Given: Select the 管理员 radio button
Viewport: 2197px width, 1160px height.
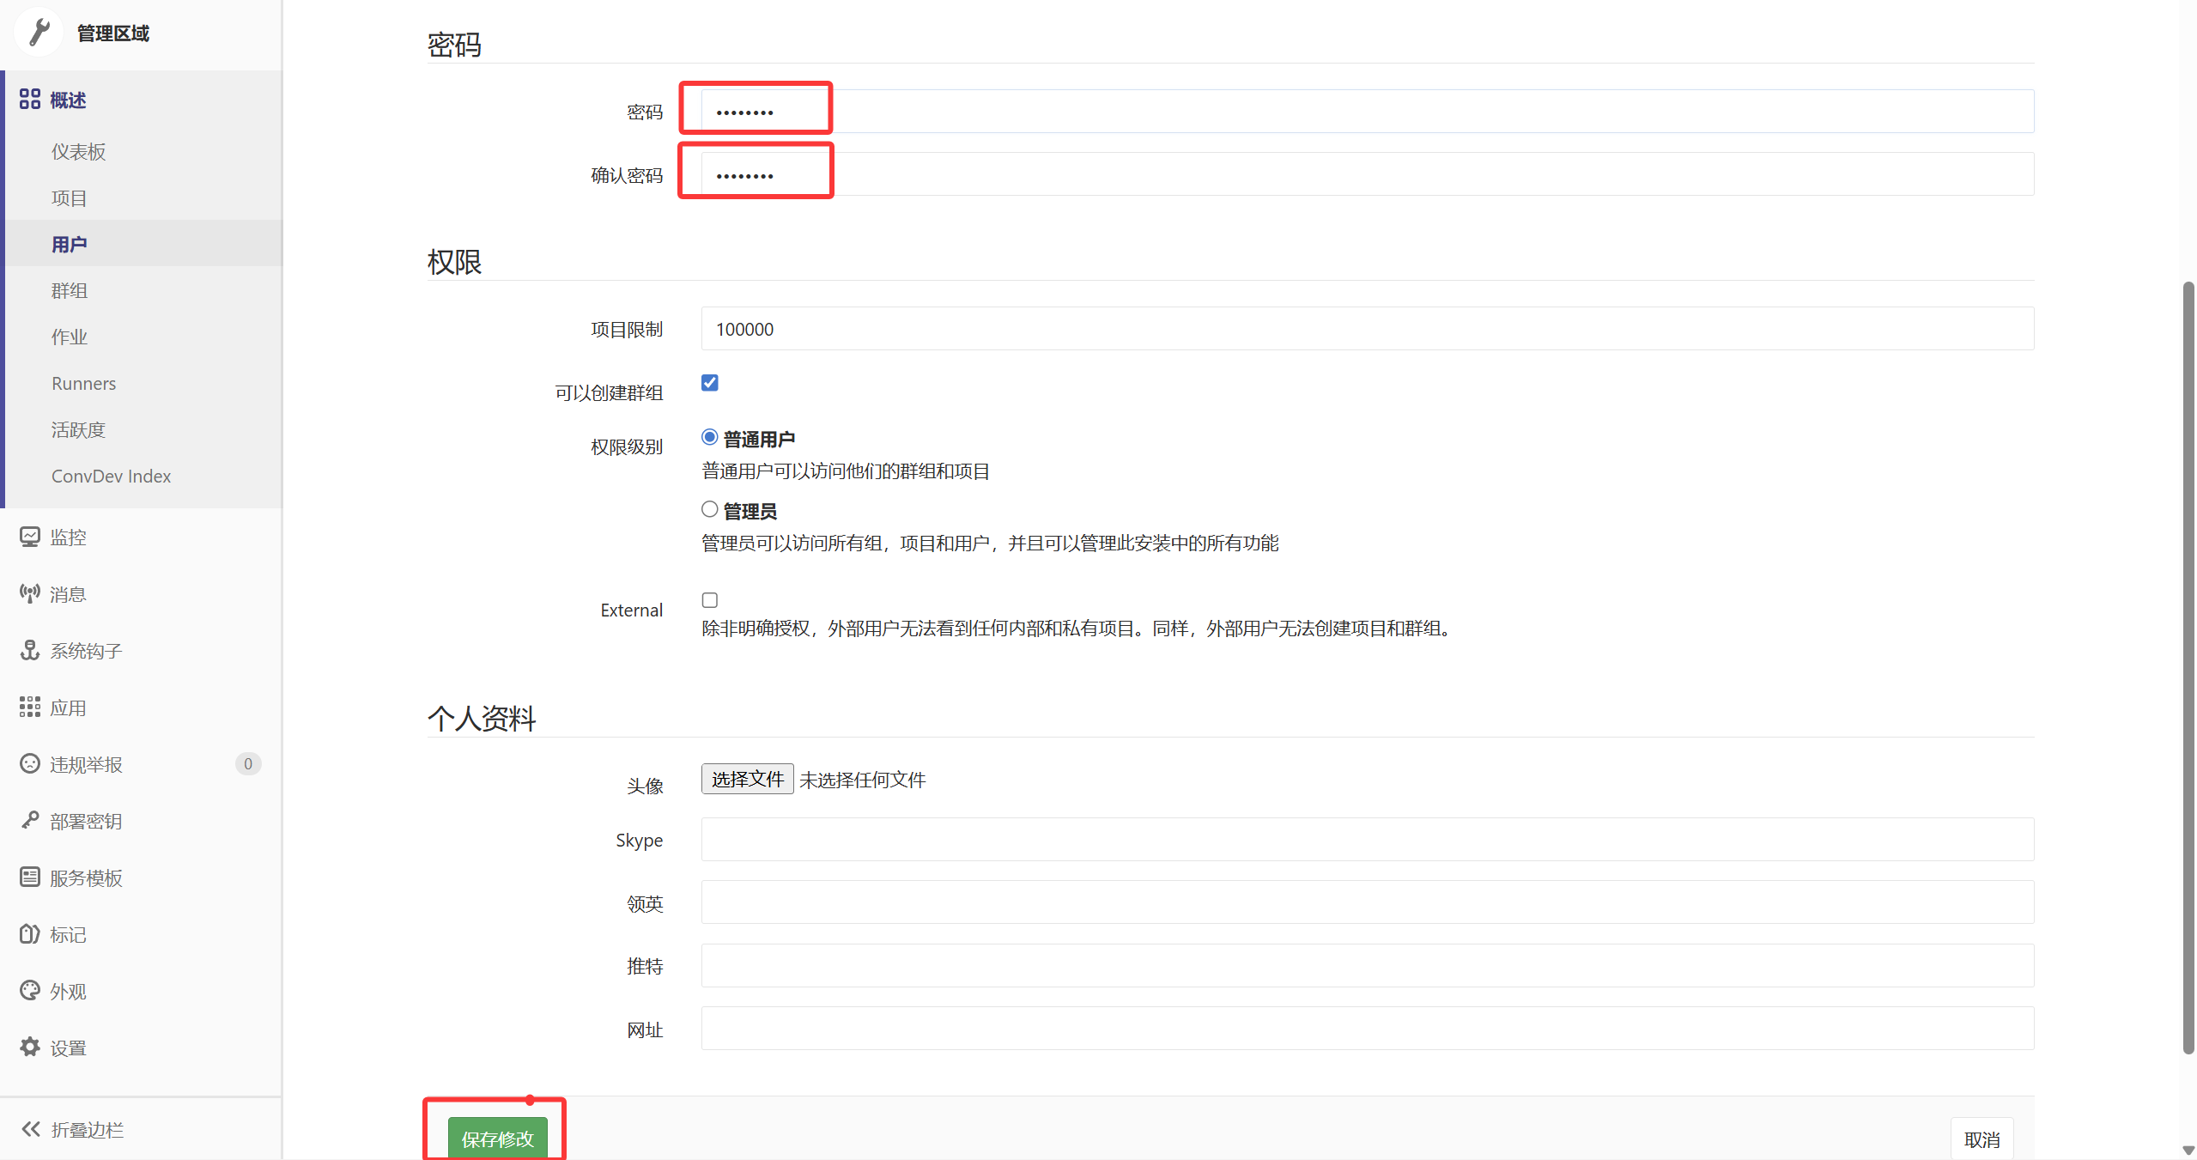Looking at the screenshot, I should click(x=710, y=509).
